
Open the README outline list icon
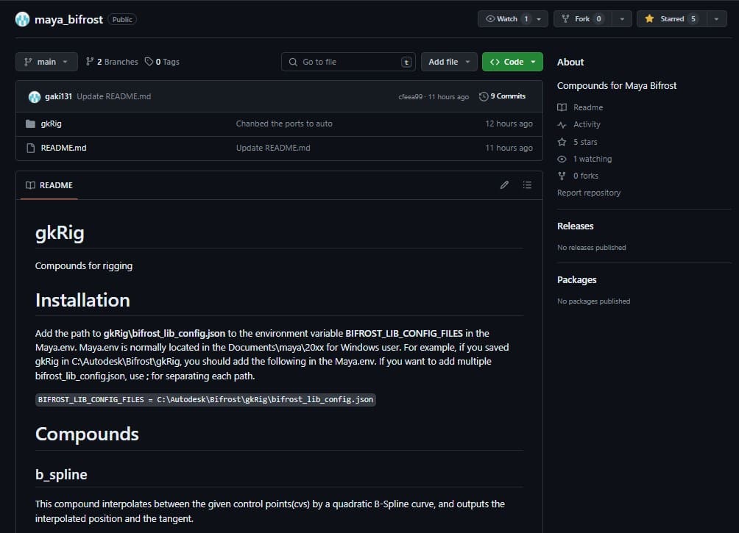tap(527, 185)
